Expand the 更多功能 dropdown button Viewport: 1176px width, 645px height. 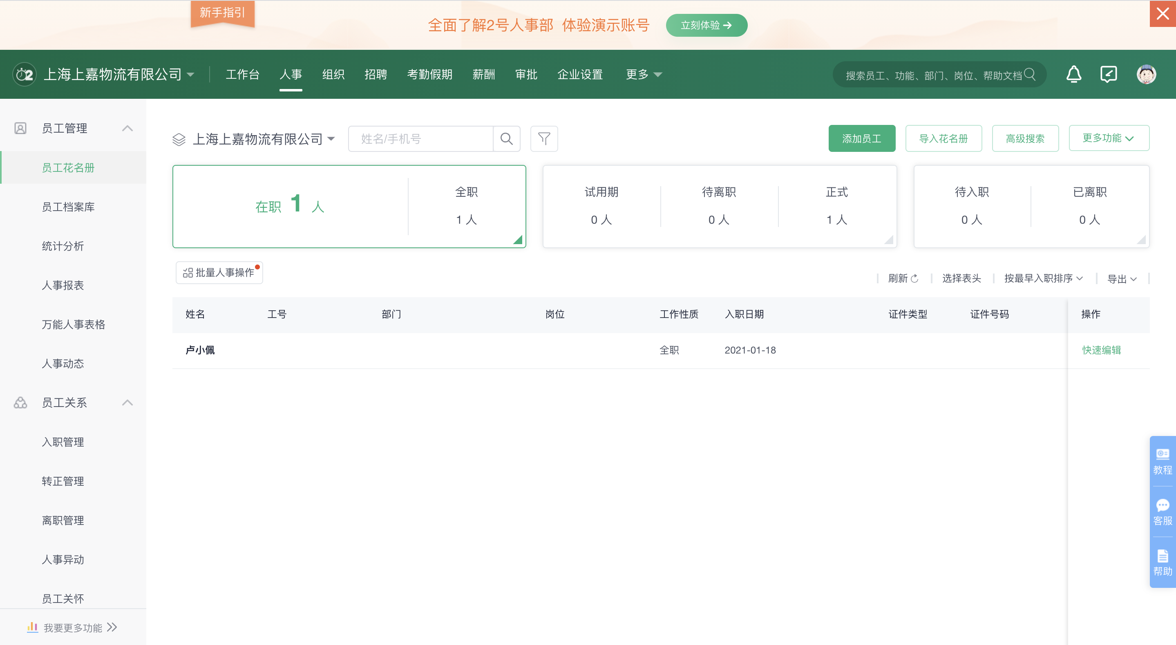1109,138
